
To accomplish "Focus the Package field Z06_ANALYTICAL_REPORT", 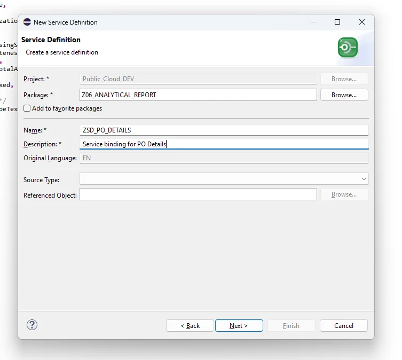I will tap(198, 95).
